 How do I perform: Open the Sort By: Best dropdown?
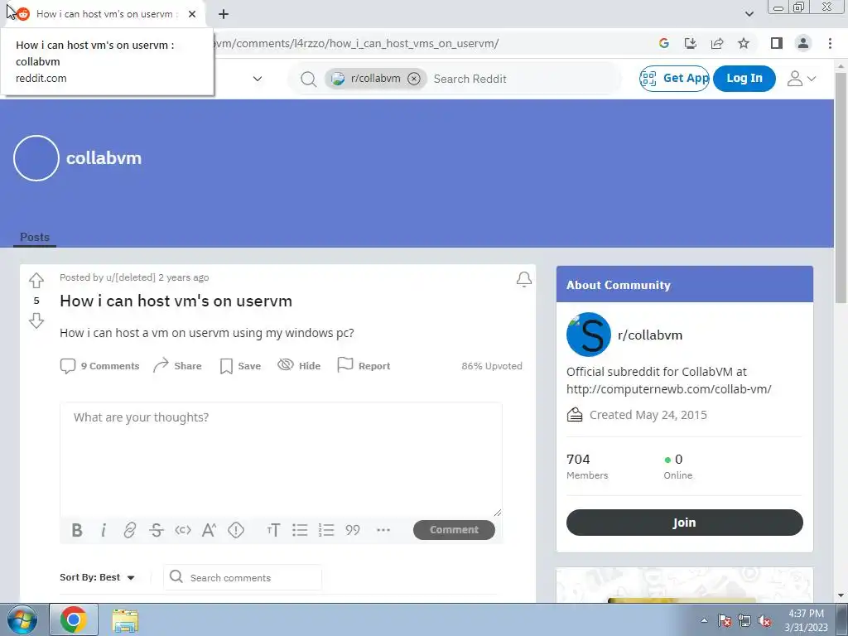click(x=97, y=577)
